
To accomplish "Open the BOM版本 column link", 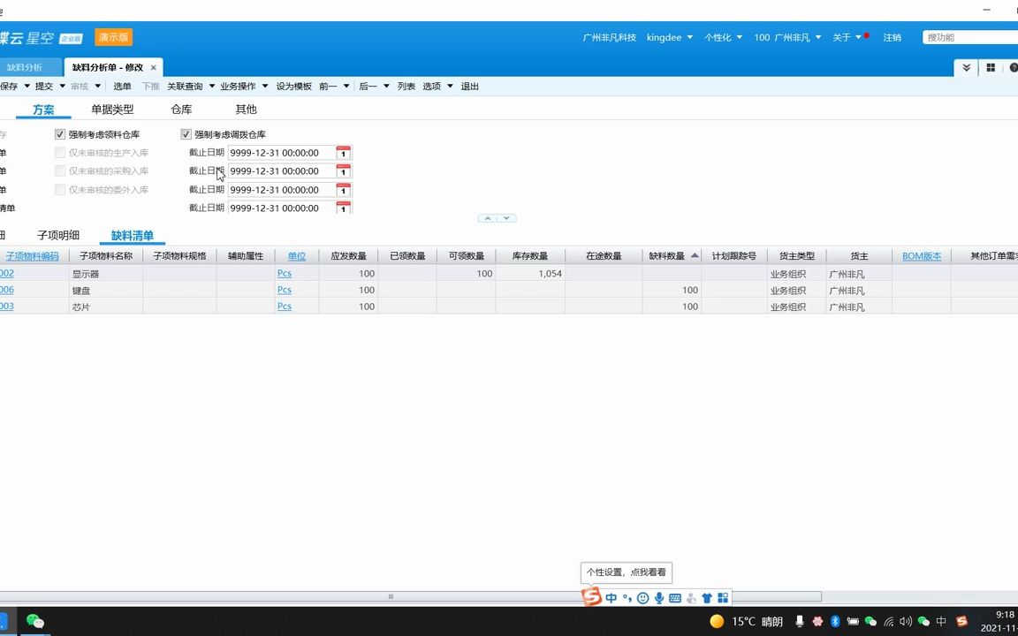I will 922,255.
